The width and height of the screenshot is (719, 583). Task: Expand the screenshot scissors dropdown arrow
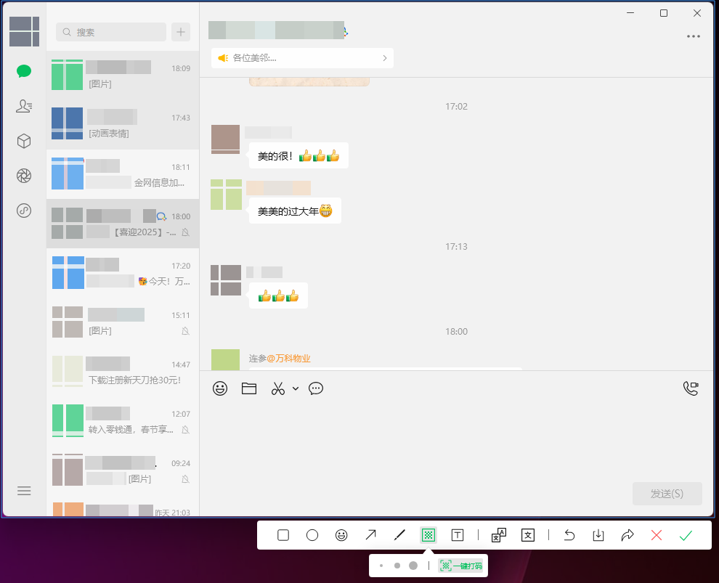click(296, 388)
